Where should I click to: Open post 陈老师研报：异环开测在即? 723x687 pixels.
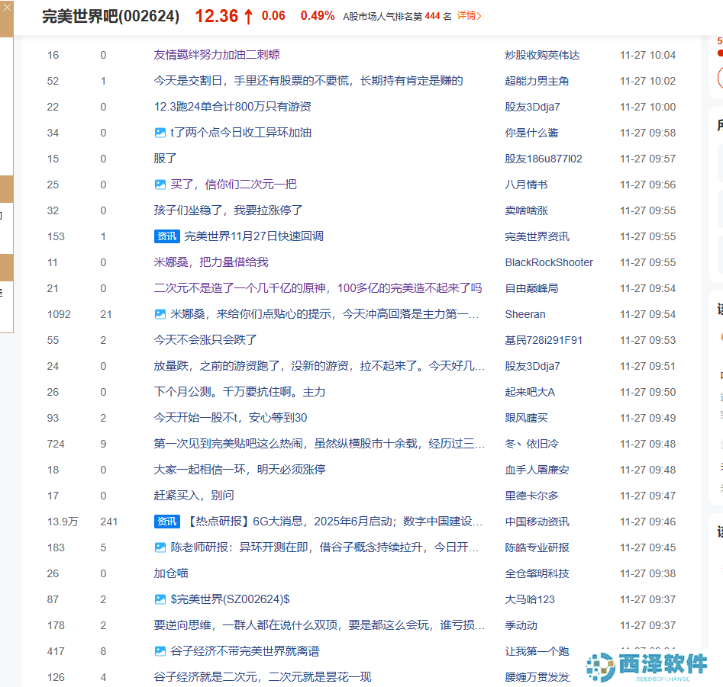[x=324, y=547]
